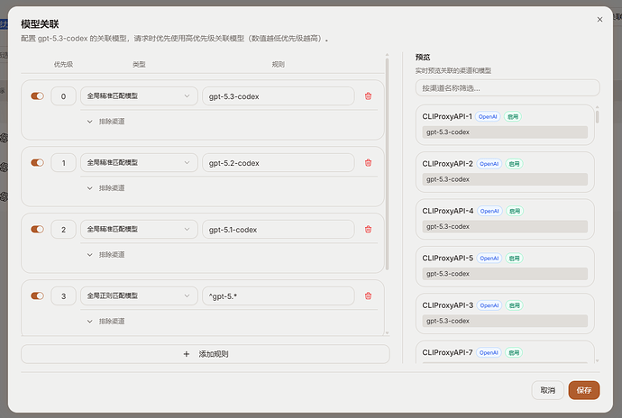Edit priority field showing 1
This screenshot has width=622, height=418.
pyautogui.click(x=63, y=162)
